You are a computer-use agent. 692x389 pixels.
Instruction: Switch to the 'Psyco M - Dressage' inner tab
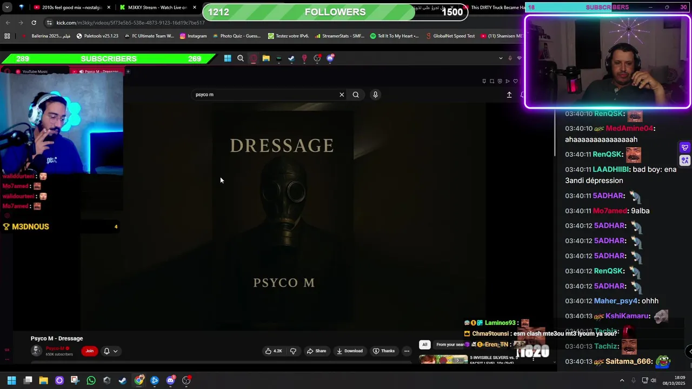[x=97, y=71]
